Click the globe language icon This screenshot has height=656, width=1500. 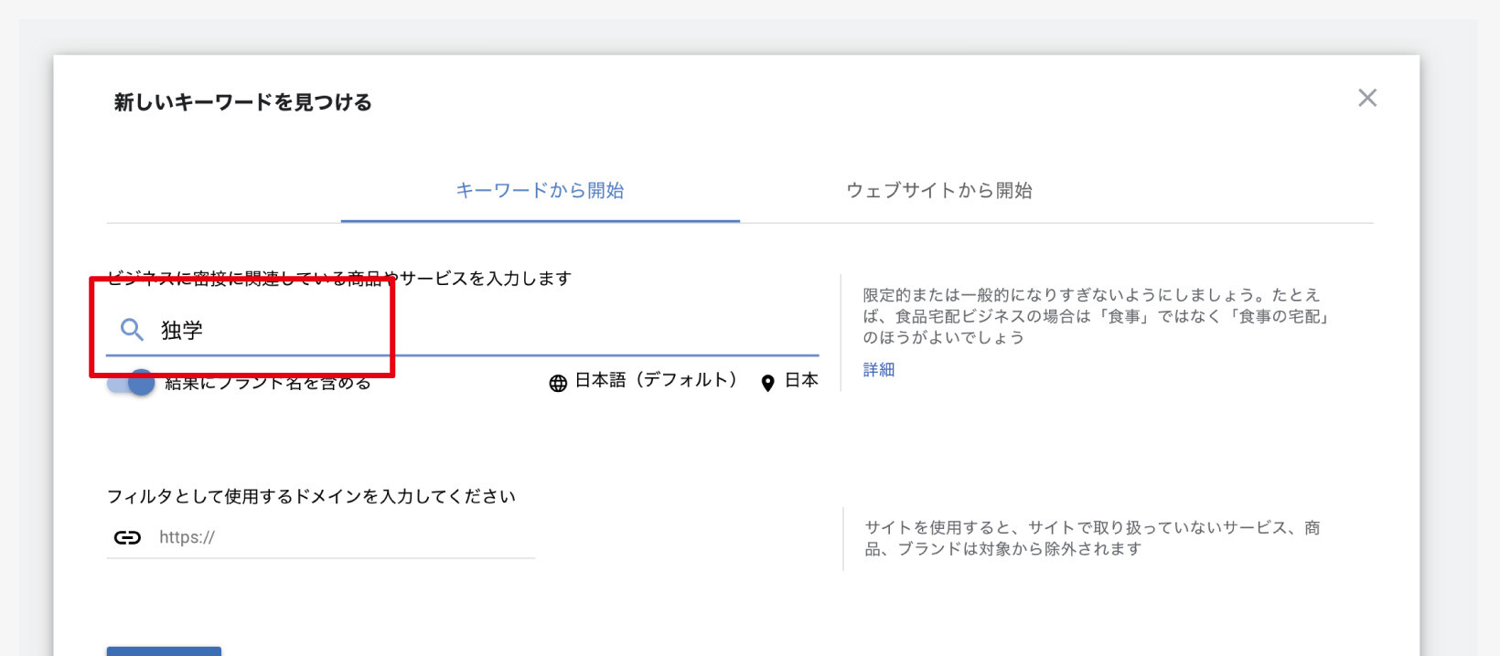click(558, 383)
